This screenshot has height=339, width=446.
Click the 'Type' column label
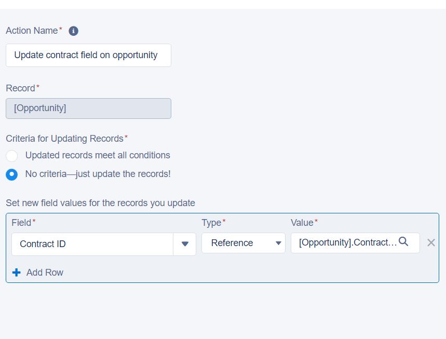tap(211, 223)
